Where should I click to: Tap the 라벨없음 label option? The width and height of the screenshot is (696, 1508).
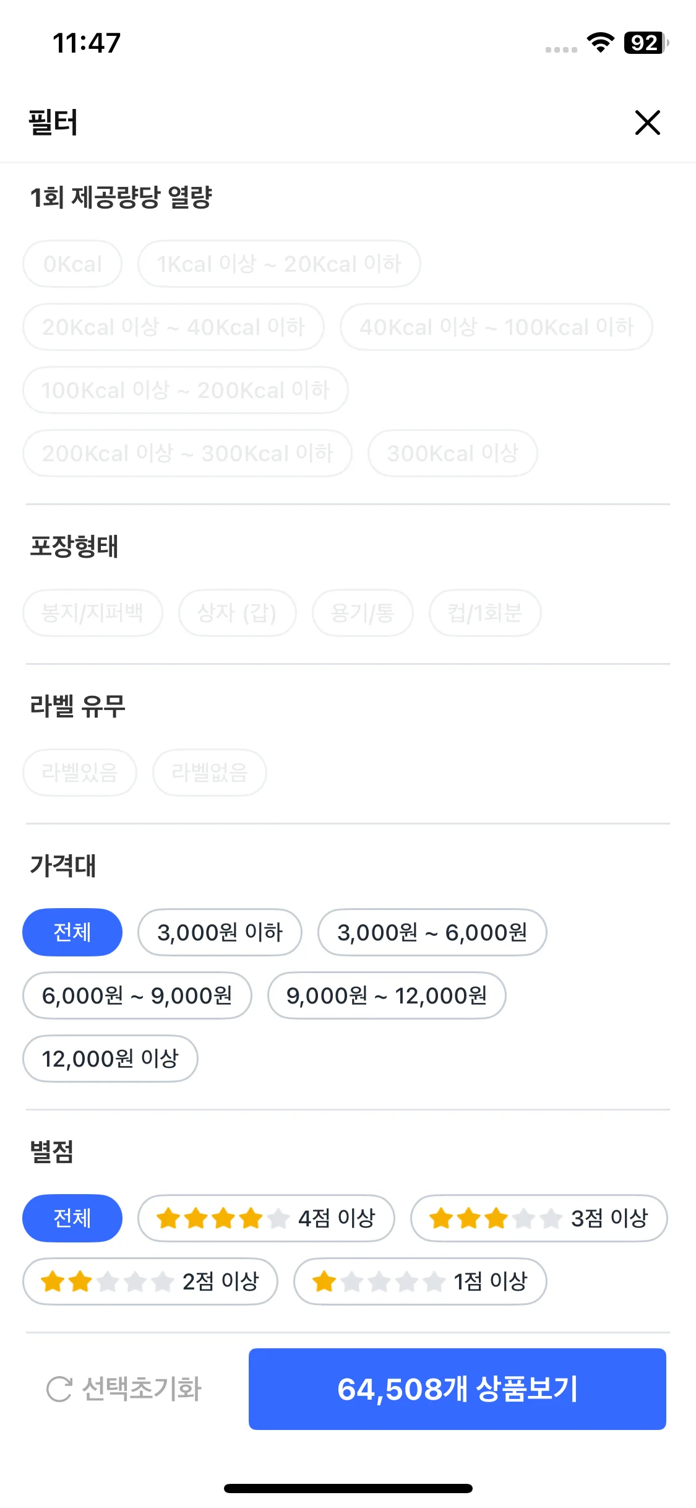[x=210, y=773]
